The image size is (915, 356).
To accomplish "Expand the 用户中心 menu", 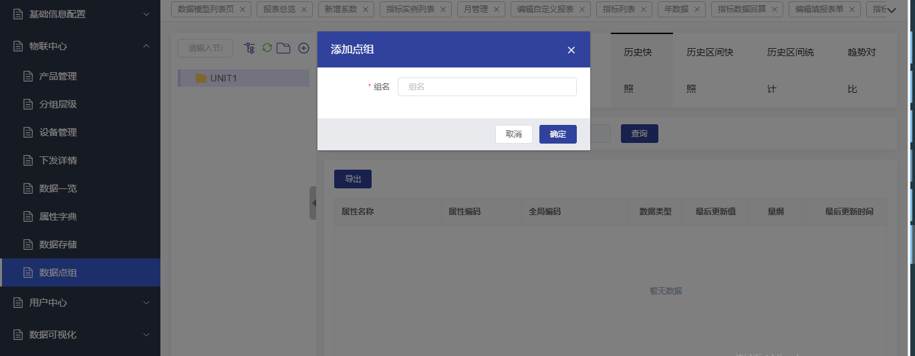I will coord(146,303).
